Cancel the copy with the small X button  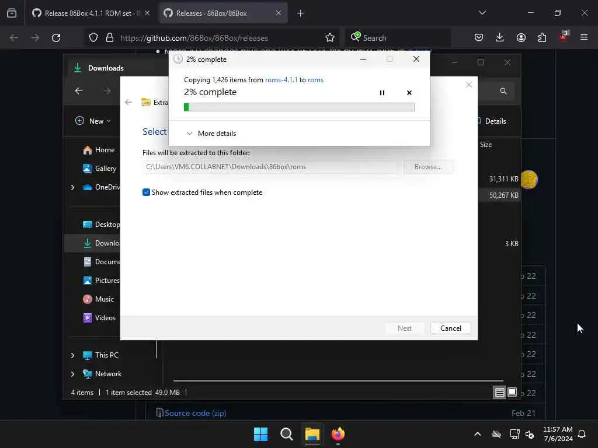tap(409, 93)
